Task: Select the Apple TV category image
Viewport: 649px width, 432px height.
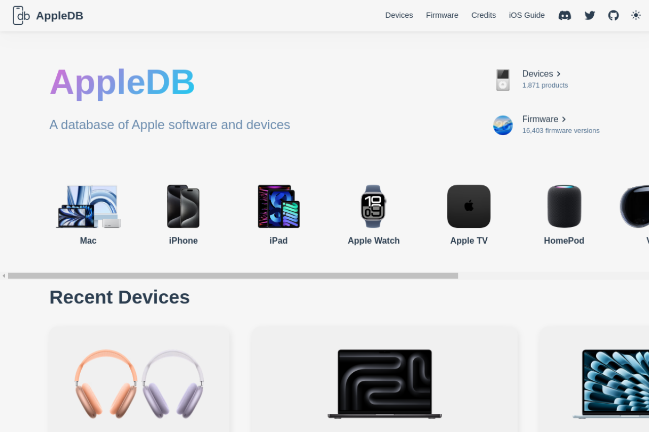Action: point(469,207)
